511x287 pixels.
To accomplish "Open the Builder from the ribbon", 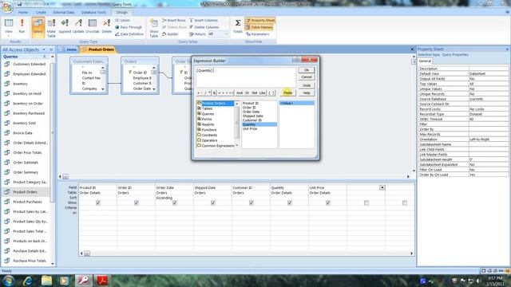I will tap(170, 33).
